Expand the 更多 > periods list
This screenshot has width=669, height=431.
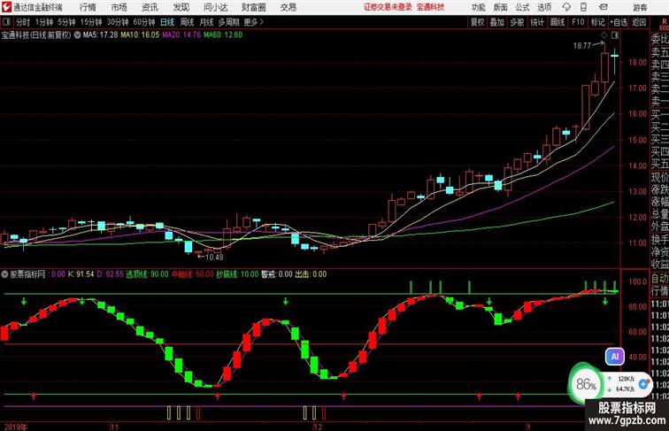tap(253, 22)
